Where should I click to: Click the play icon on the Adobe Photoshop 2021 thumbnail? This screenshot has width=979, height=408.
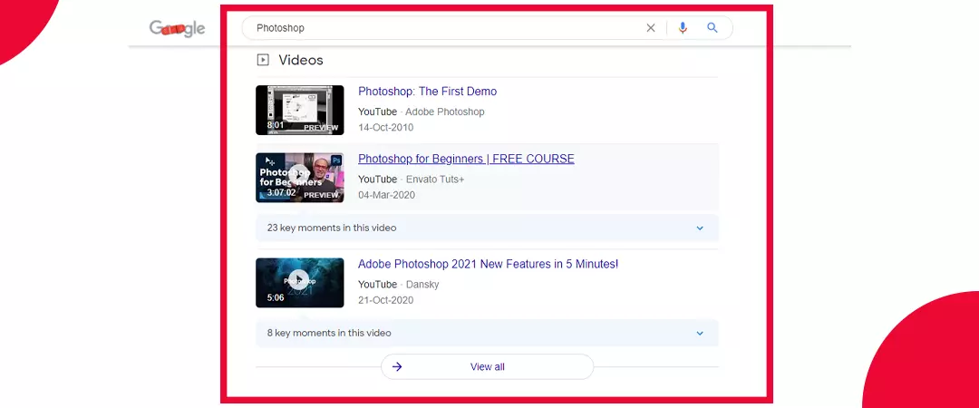299,280
